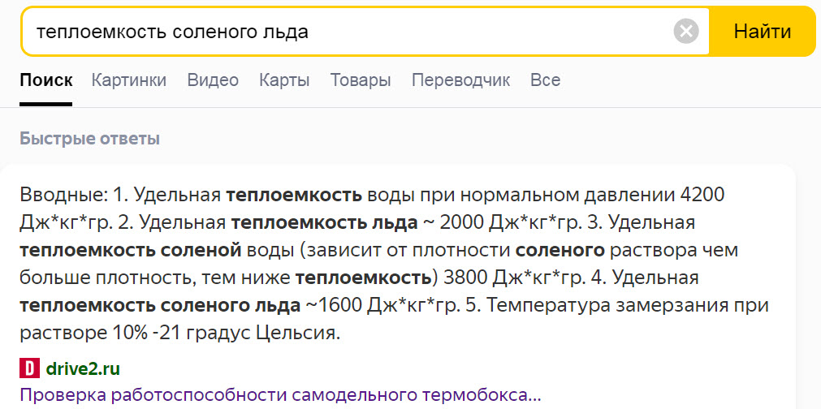Image resolution: width=821 pixels, height=409 pixels.
Task: Click the drive2.ru red favicon icon
Action: (x=29, y=368)
